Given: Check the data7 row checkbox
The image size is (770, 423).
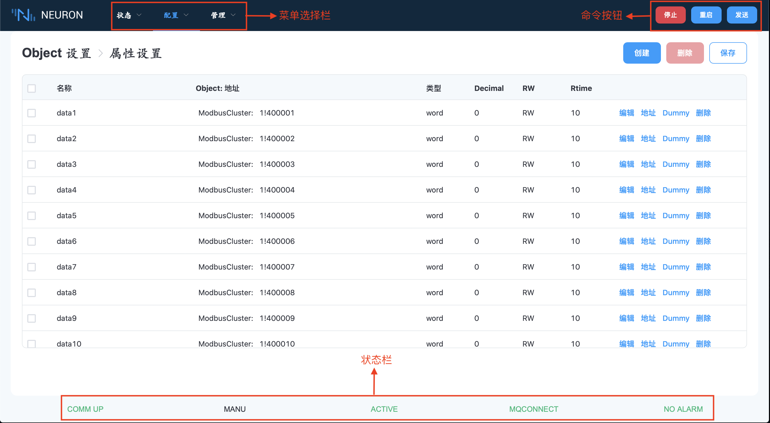Looking at the screenshot, I should (31, 267).
